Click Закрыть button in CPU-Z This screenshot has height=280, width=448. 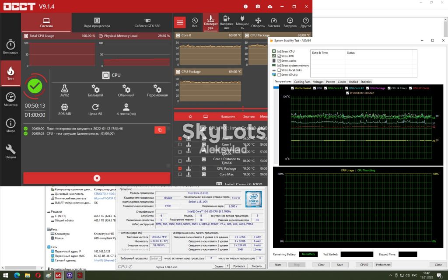click(256, 266)
